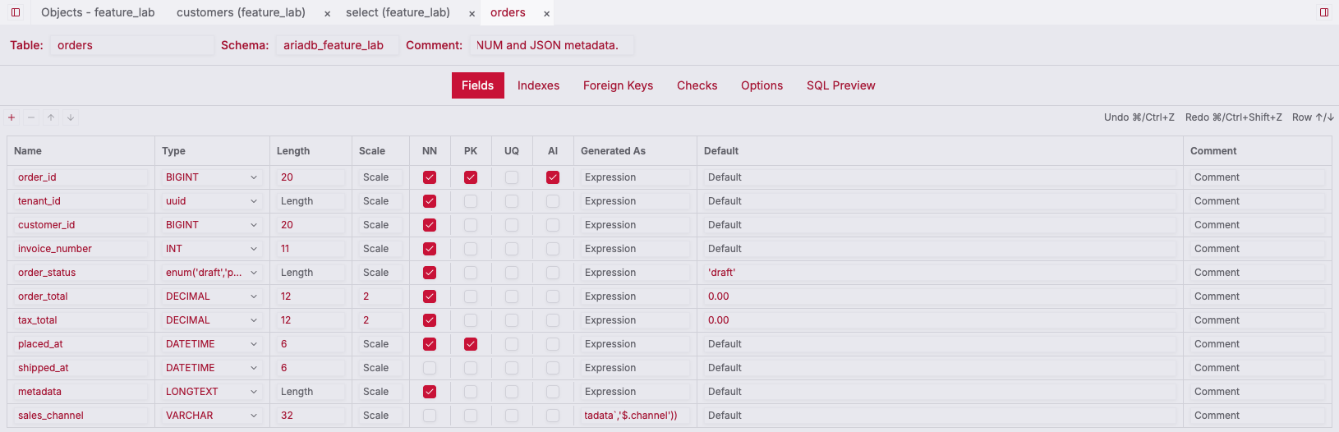The width and height of the screenshot is (1339, 432).
Task: Move field up with arrow icon
Action: coord(51,117)
